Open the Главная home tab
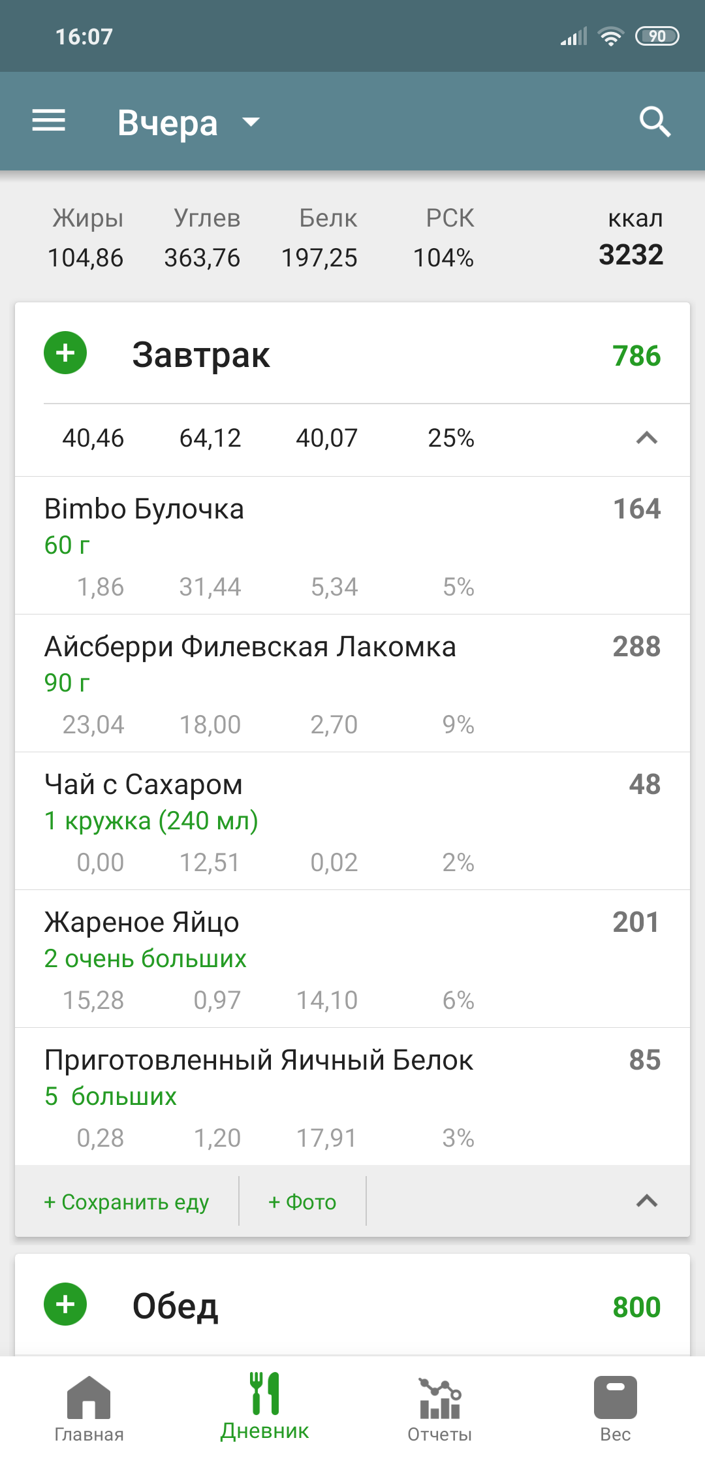Image resolution: width=705 pixels, height=1468 pixels. pyautogui.click(x=89, y=1408)
